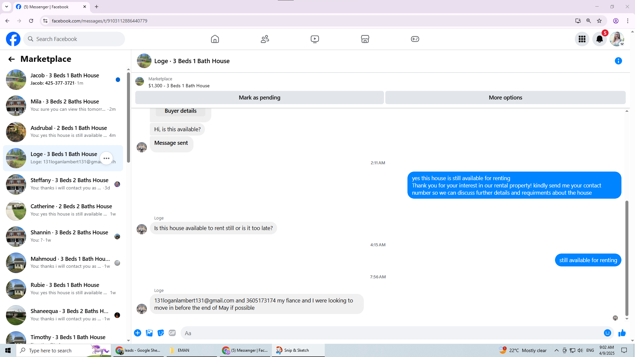
Task: Open the Windows notification center icon
Action: pos(624,350)
